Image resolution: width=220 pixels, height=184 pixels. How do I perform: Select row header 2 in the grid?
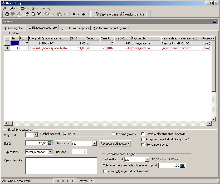coord(7,48)
